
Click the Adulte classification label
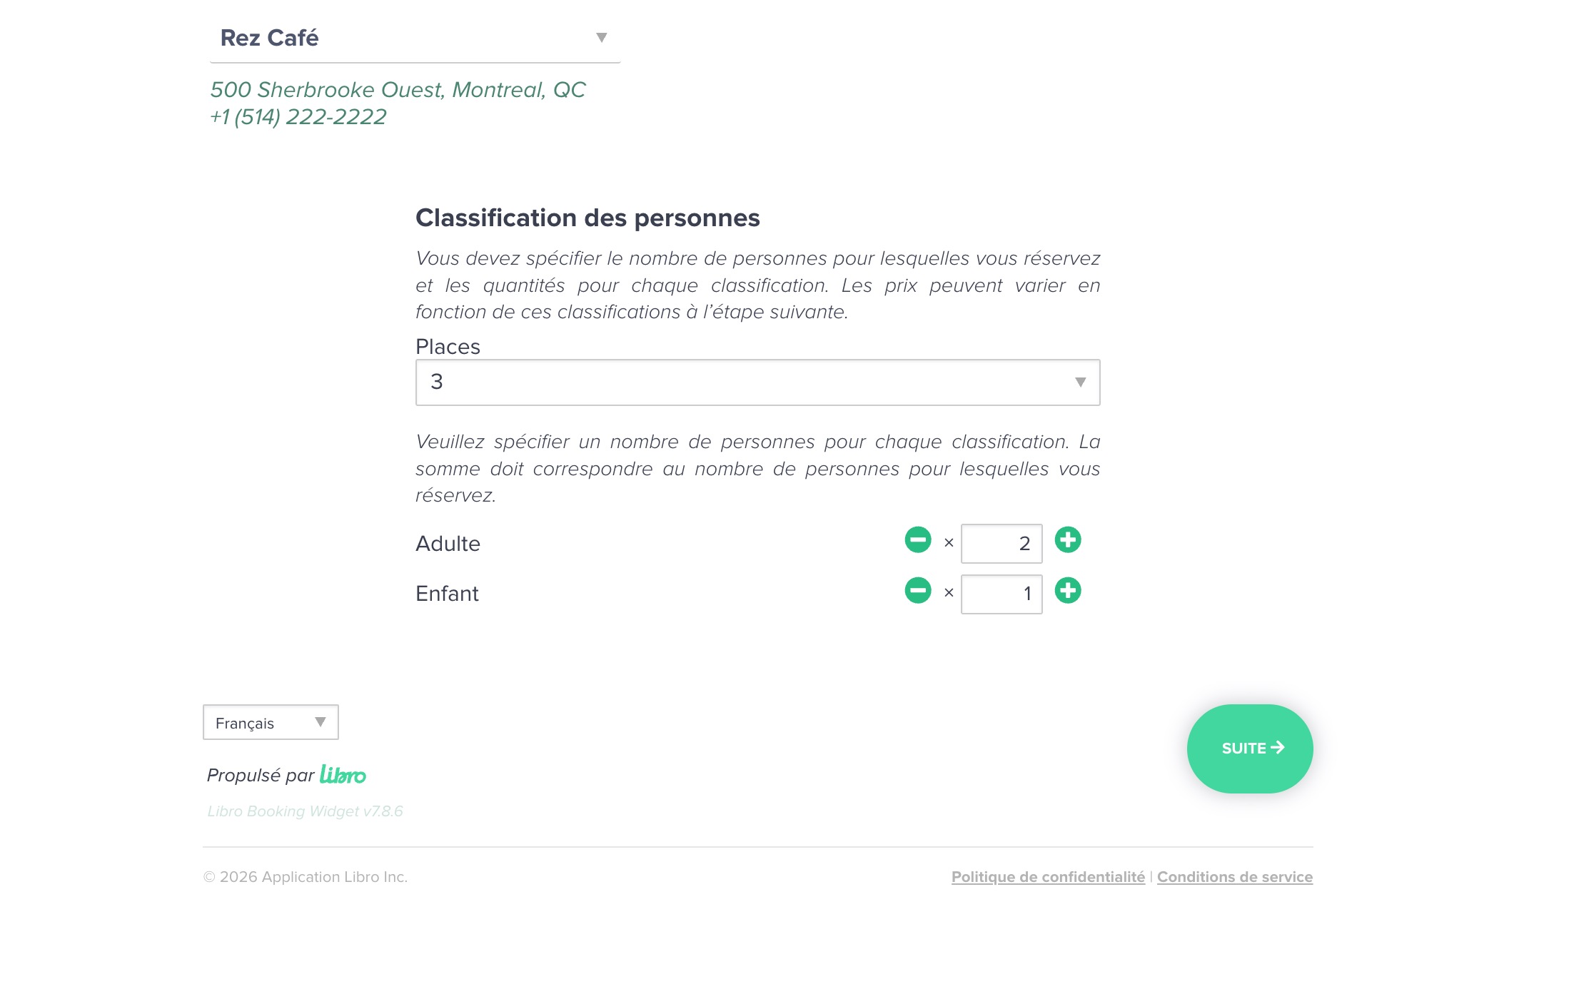pos(448,544)
